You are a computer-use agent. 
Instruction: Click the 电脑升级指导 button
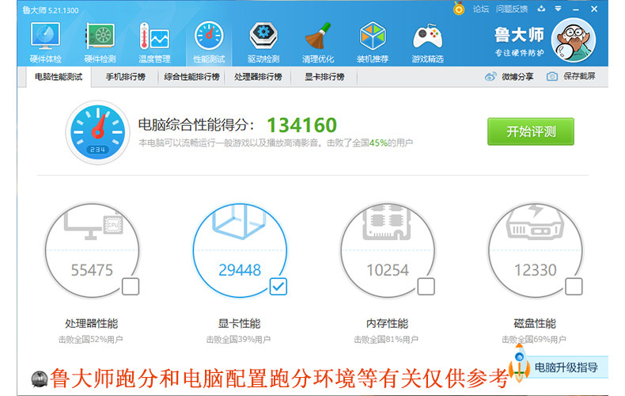(566, 367)
